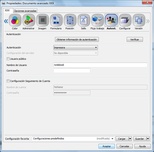154x152 pixels.
Task: Click the Verificar button
Action: 135,39
